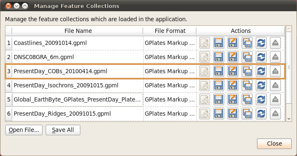Click row header number 4
Screen dimensions: 297x156
coord(9,85)
